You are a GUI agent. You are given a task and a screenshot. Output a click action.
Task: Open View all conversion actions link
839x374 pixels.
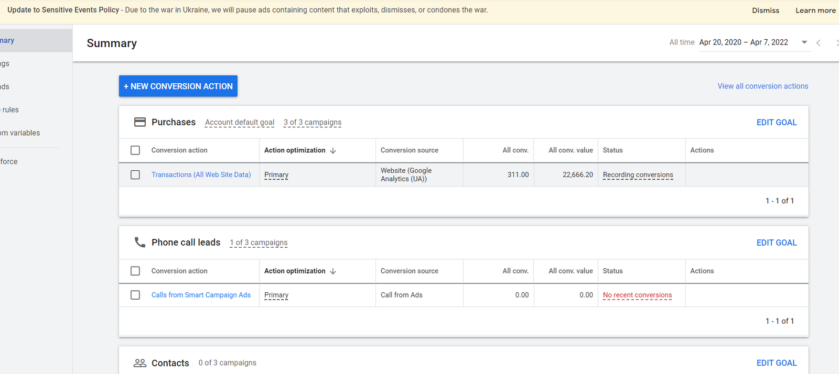coord(762,86)
